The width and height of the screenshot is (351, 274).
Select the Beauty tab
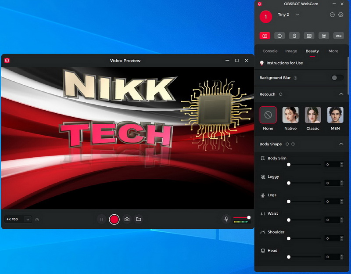coord(312,51)
